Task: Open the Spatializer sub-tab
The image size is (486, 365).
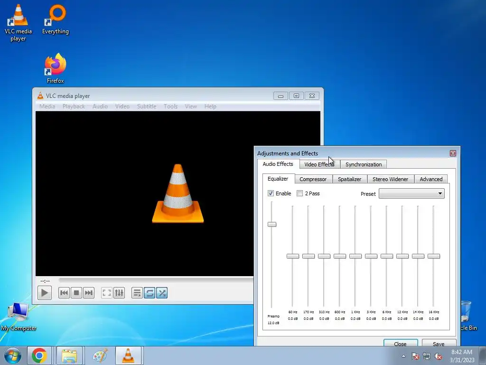Action: [x=350, y=179]
